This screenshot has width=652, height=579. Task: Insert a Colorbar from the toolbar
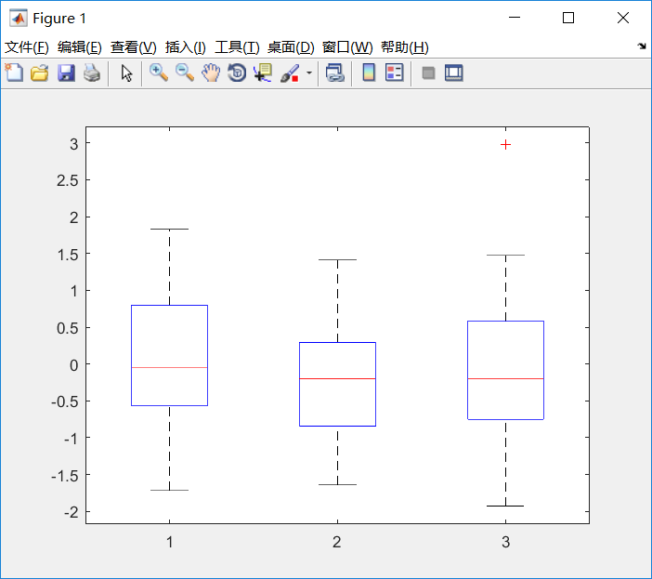point(369,72)
